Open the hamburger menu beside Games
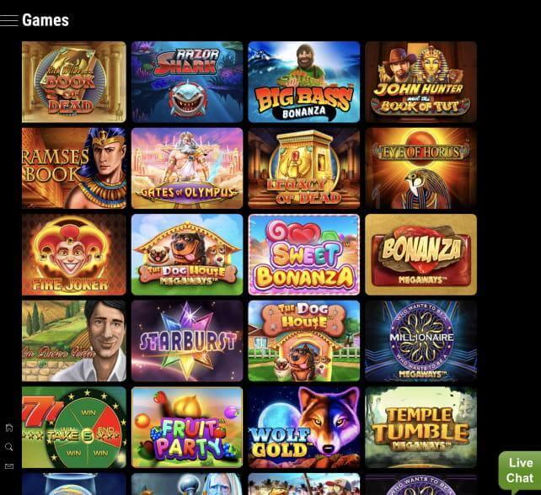Image resolution: width=541 pixels, height=495 pixels. (x=9, y=21)
